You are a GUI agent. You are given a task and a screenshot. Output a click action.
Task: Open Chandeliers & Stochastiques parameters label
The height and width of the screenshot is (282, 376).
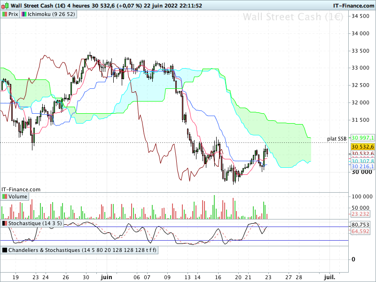click(x=82, y=250)
